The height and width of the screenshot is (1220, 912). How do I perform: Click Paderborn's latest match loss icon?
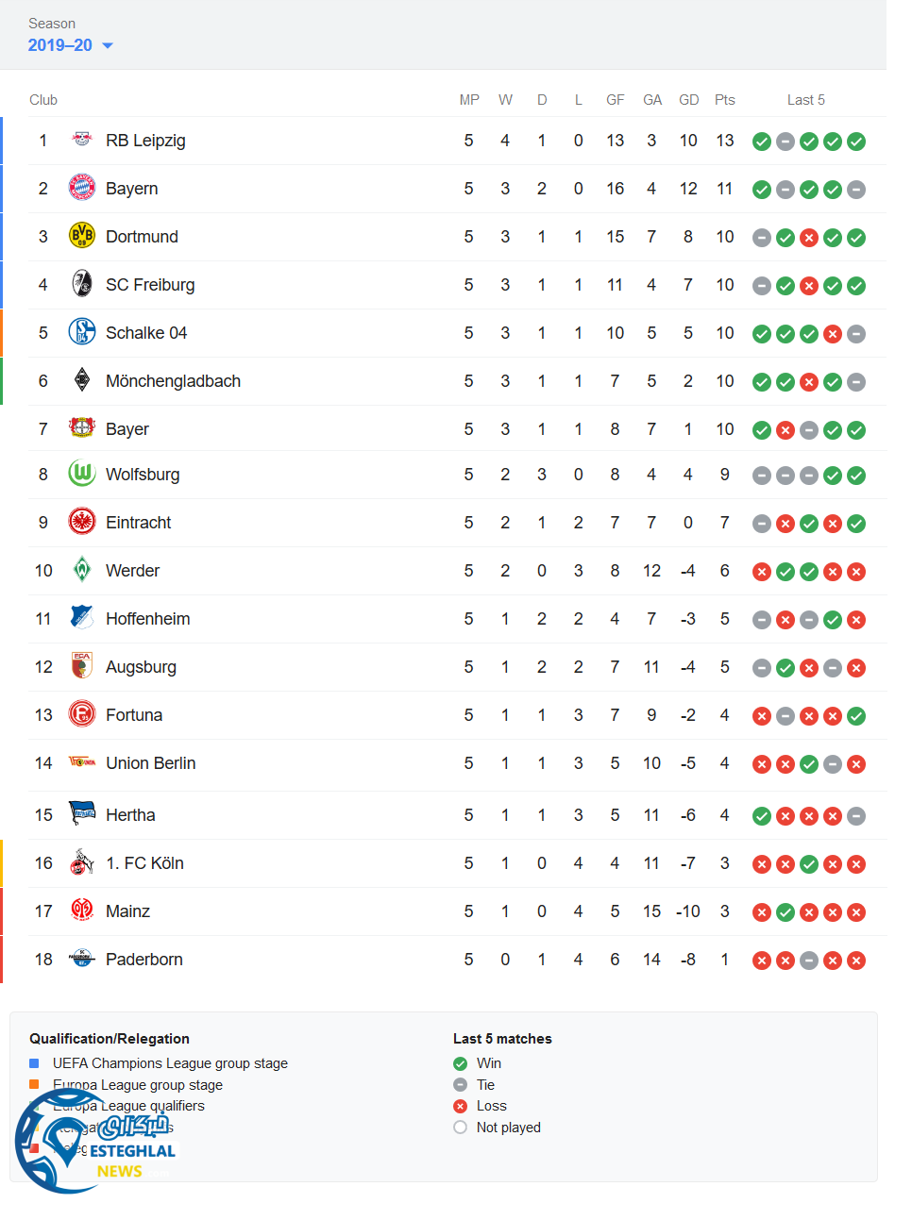tap(856, 961)
